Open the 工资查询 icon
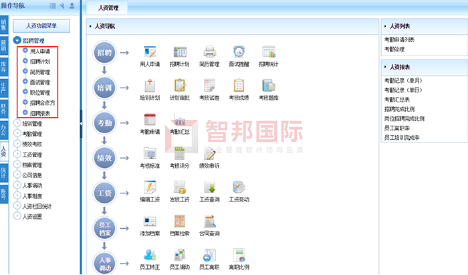 [209, 187]
